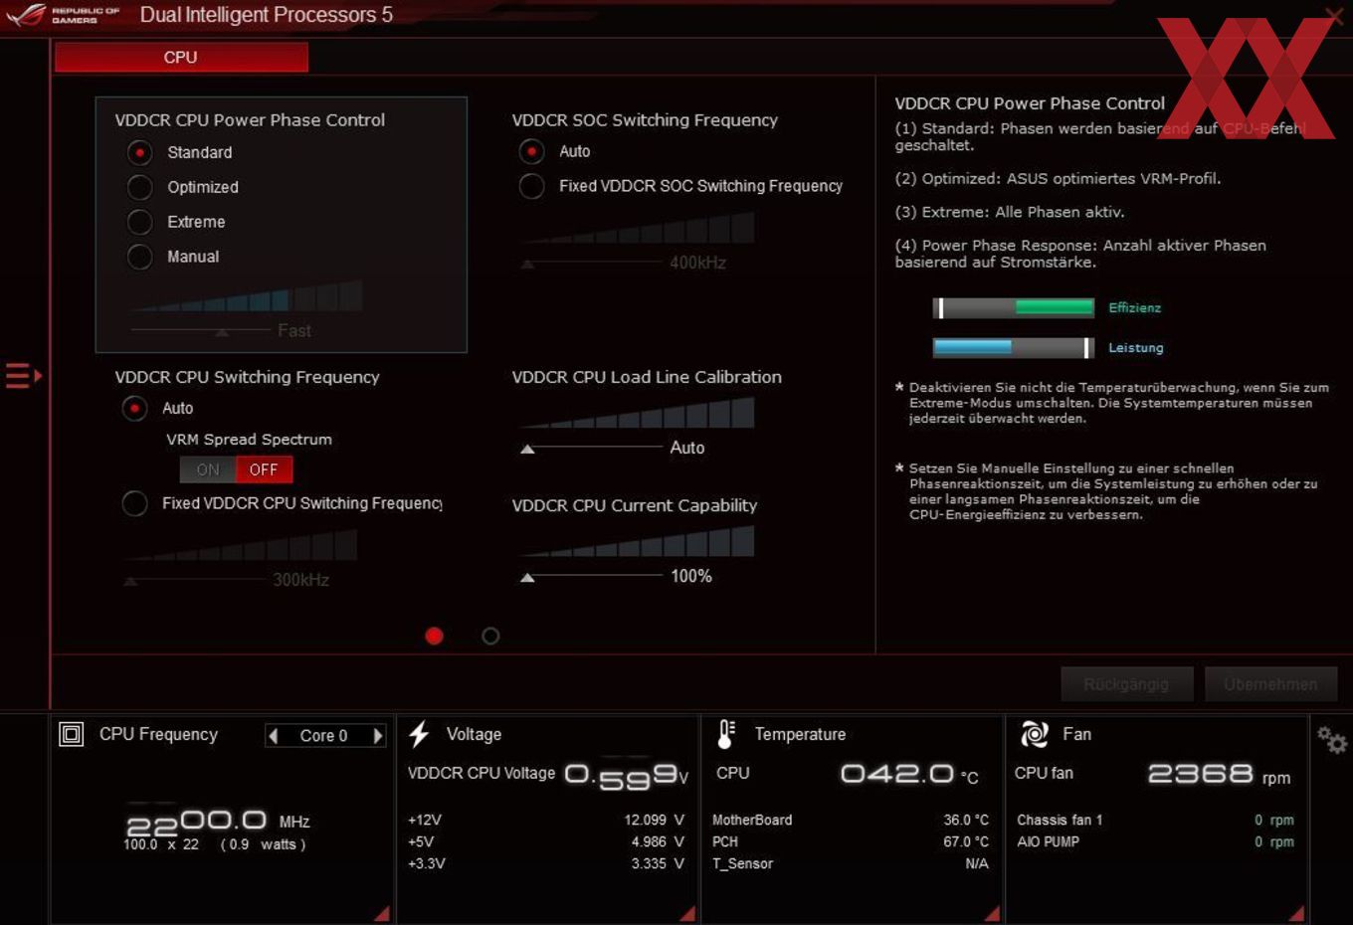Click the VDDCR CPU Voltage value
This screenshot has width=1353, height=925.
click(627, 775)
